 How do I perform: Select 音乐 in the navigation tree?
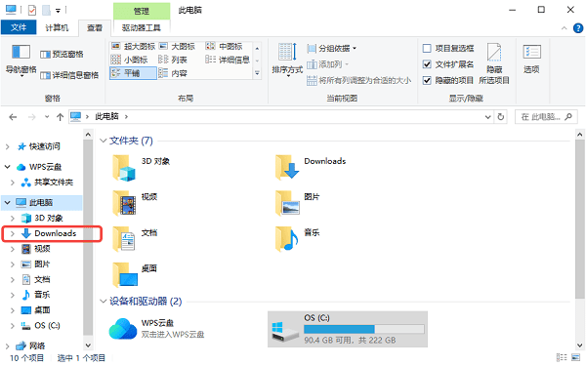(x=42, y=295)
